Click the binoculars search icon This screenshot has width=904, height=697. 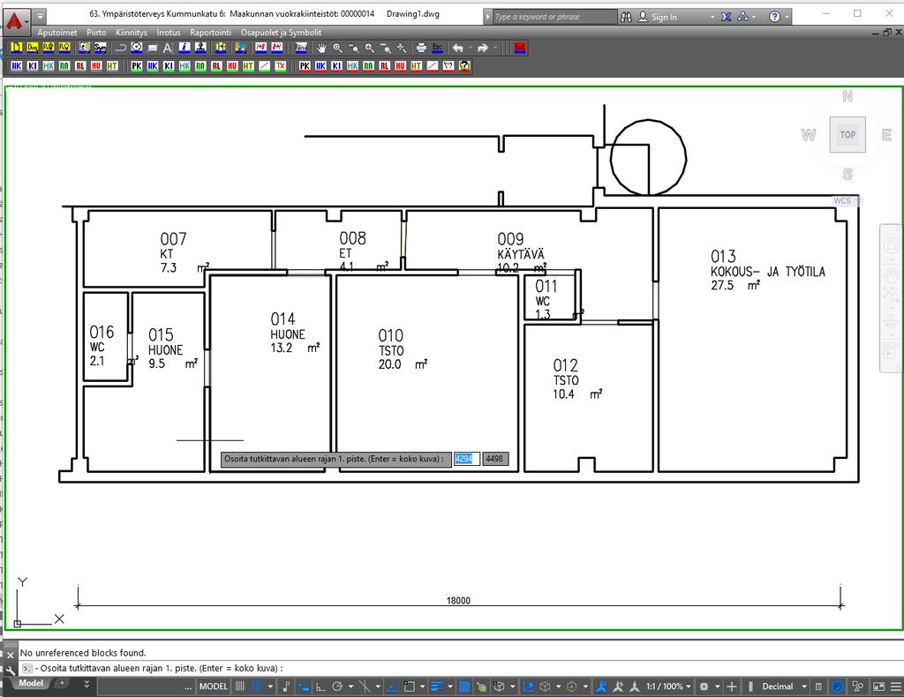tap(626, 17)
